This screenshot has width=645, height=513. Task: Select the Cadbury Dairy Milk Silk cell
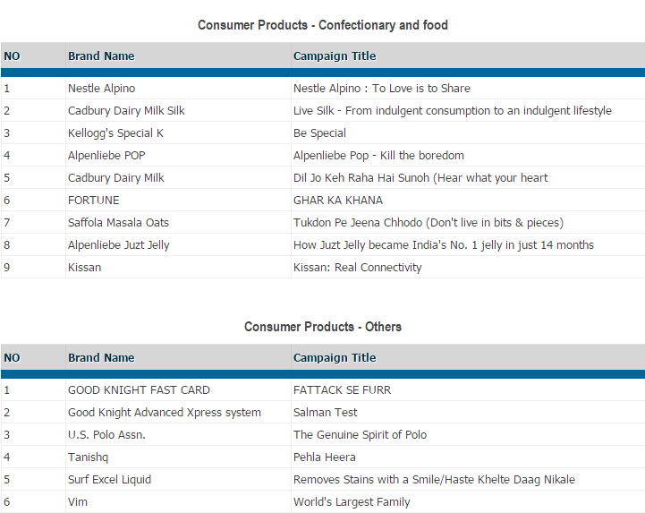pos(126,111)
